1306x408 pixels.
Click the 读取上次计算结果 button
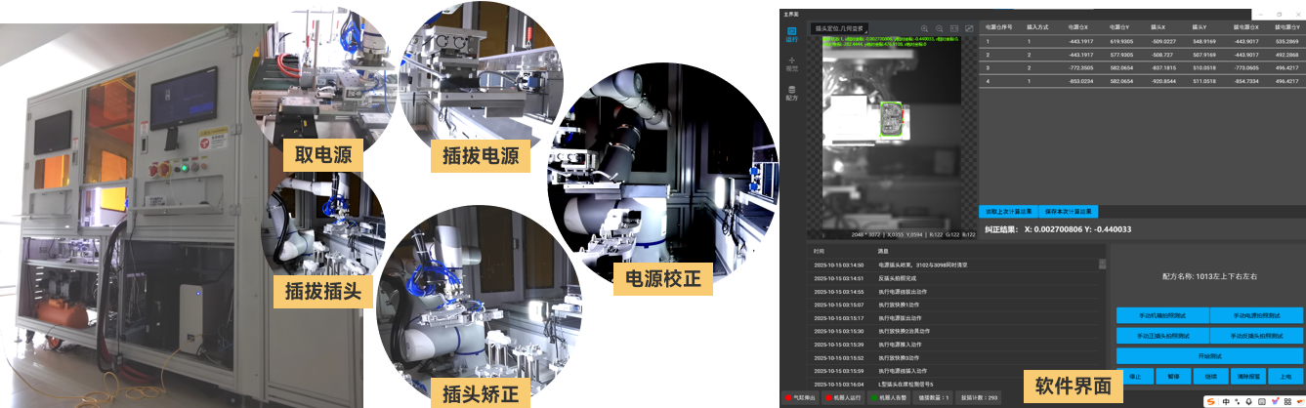click(1009, 211)
